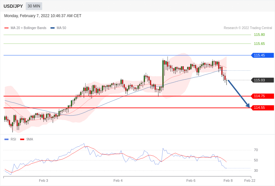The width and height of the screenshot is (275, 186).
Task: Click the blue 115.45 pivot price tag
Action: coord(263,55)
